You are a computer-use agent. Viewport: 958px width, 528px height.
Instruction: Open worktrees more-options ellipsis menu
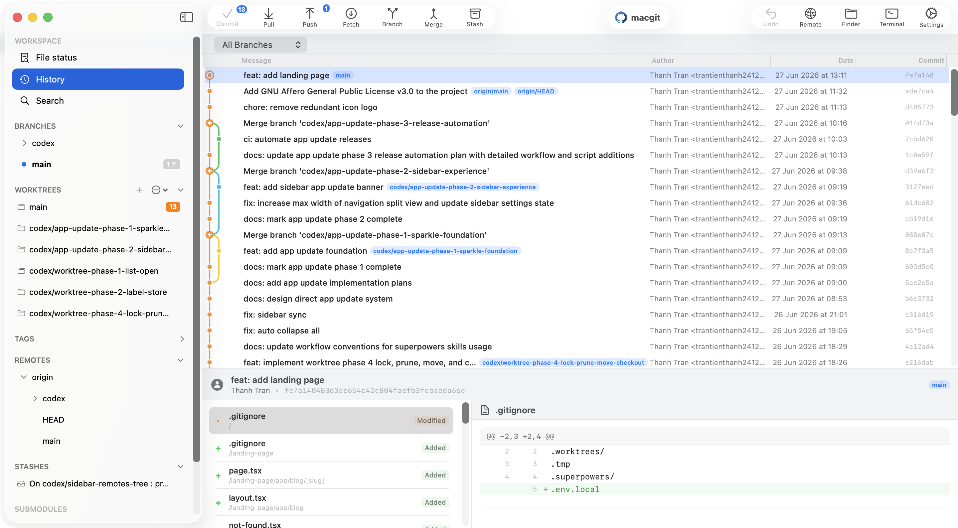click(160, 190)
